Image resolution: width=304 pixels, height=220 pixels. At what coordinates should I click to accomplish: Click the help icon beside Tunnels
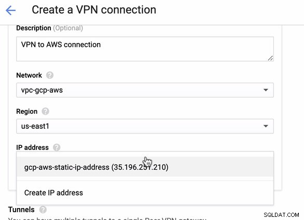pos(43,210)
